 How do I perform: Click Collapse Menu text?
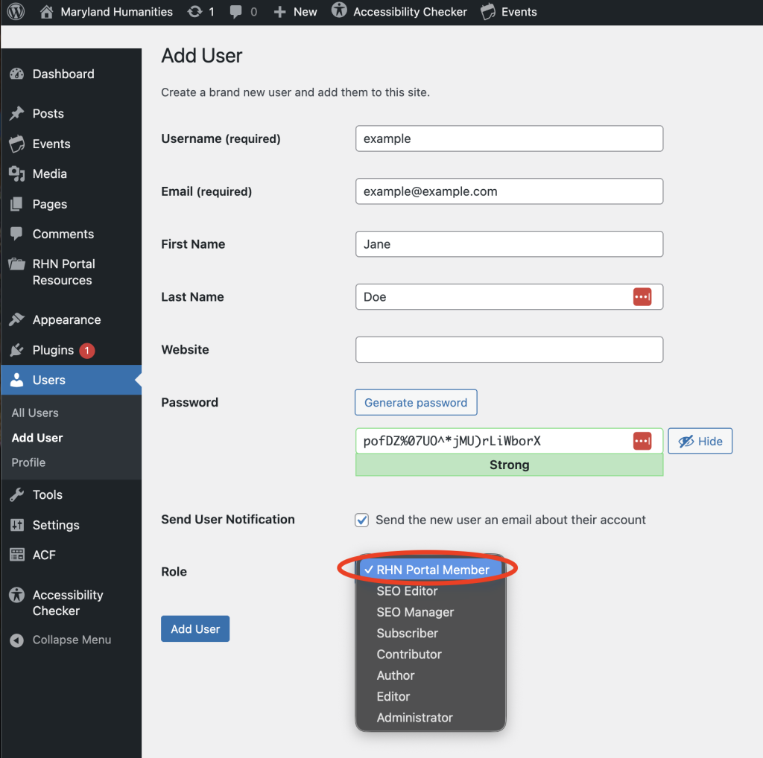tap(72, 640)
